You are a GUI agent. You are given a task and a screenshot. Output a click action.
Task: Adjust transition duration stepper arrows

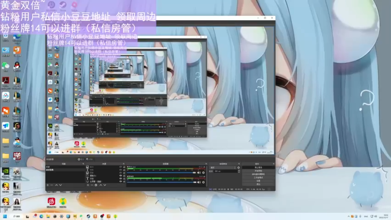click(x=239, y=171)
